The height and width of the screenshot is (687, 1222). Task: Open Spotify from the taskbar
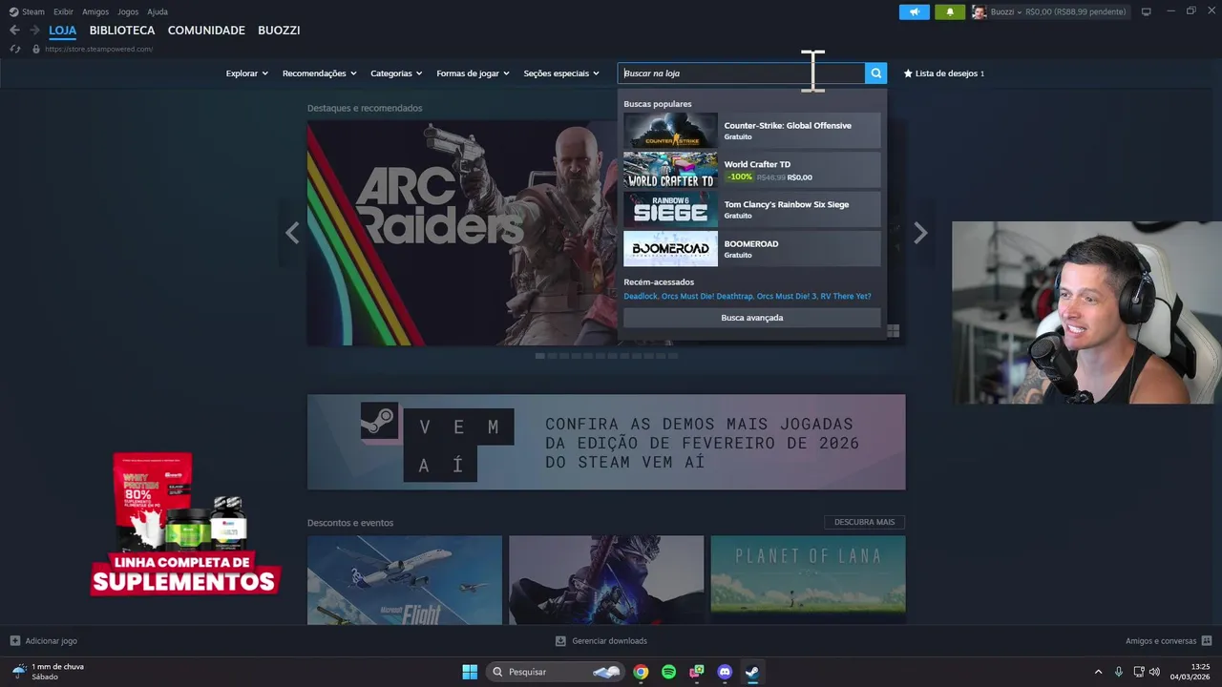[668, 672]
